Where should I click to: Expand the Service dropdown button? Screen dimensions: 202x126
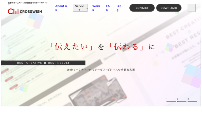[80, 8]
